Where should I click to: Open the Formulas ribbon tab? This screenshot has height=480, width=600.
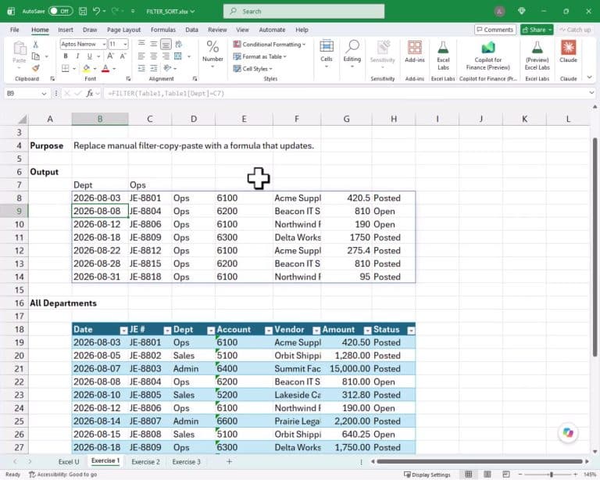tap(163, 30)
